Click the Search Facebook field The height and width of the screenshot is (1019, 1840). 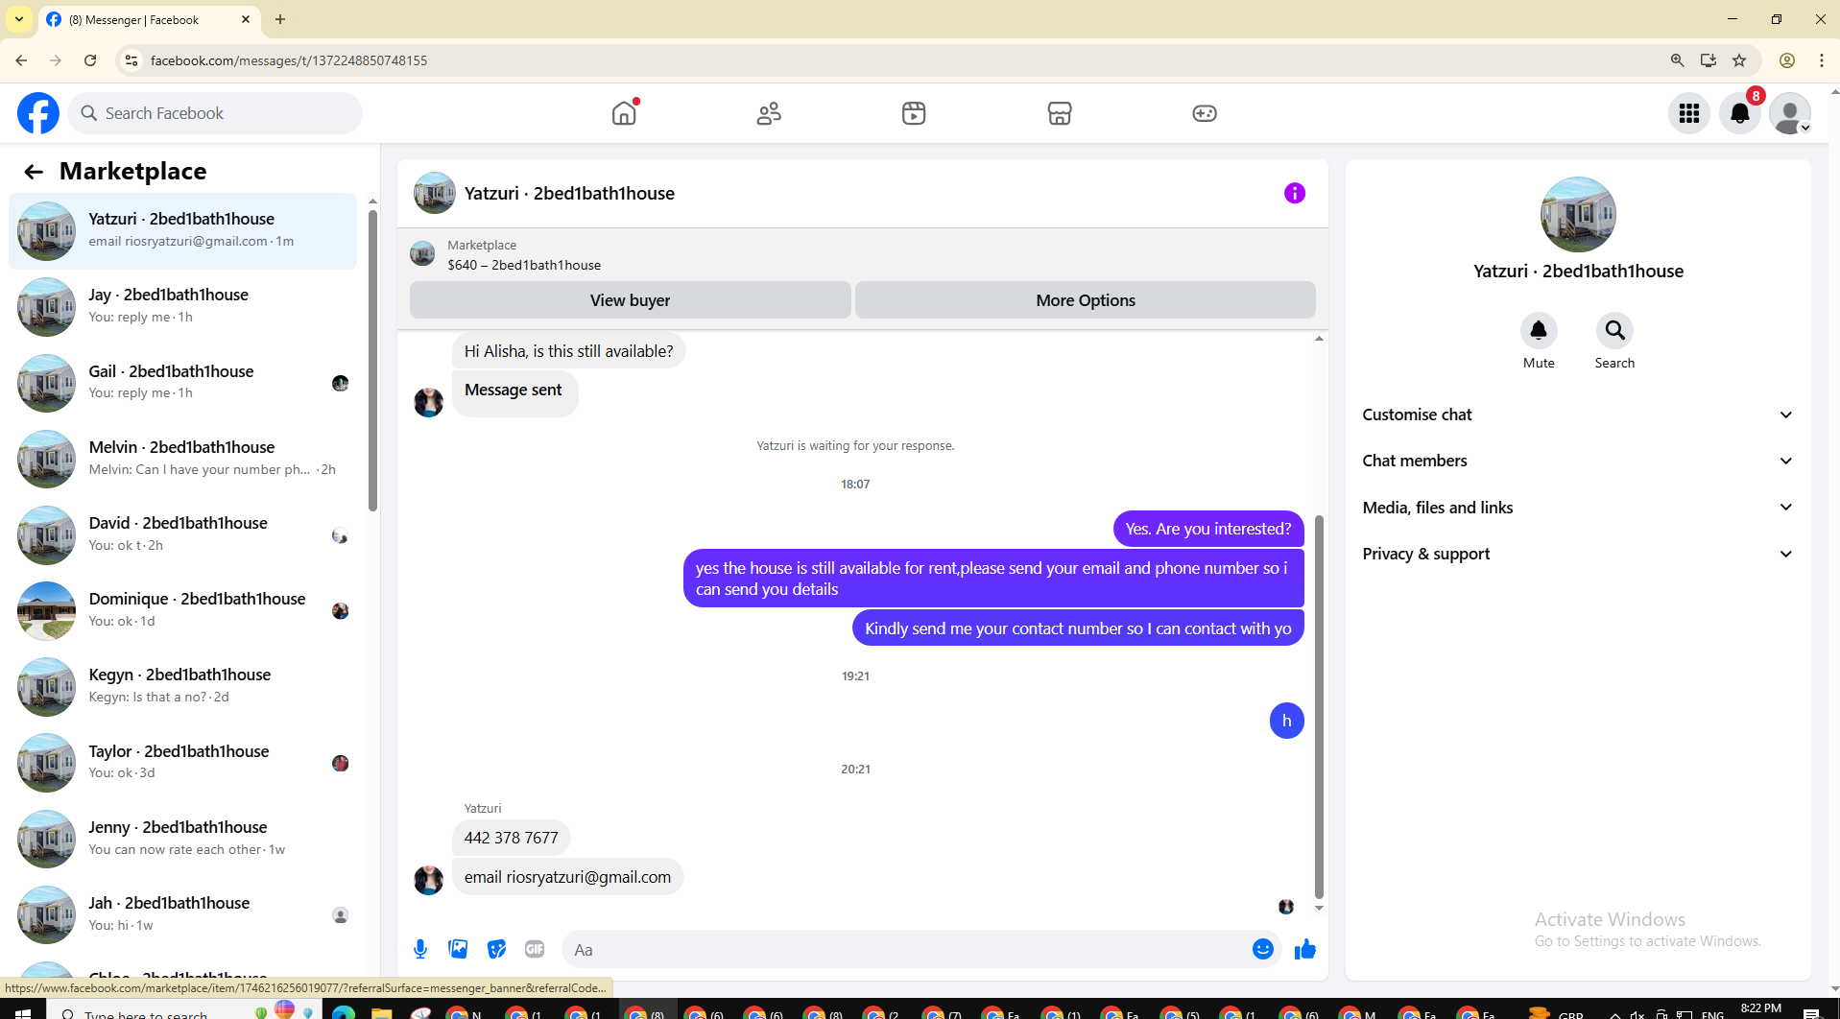(215, 113)
